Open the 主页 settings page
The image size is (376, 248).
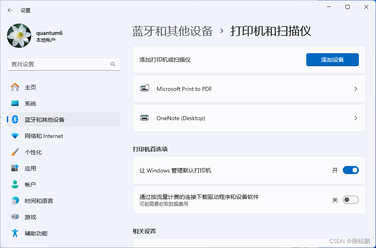[x=64, y=87]
